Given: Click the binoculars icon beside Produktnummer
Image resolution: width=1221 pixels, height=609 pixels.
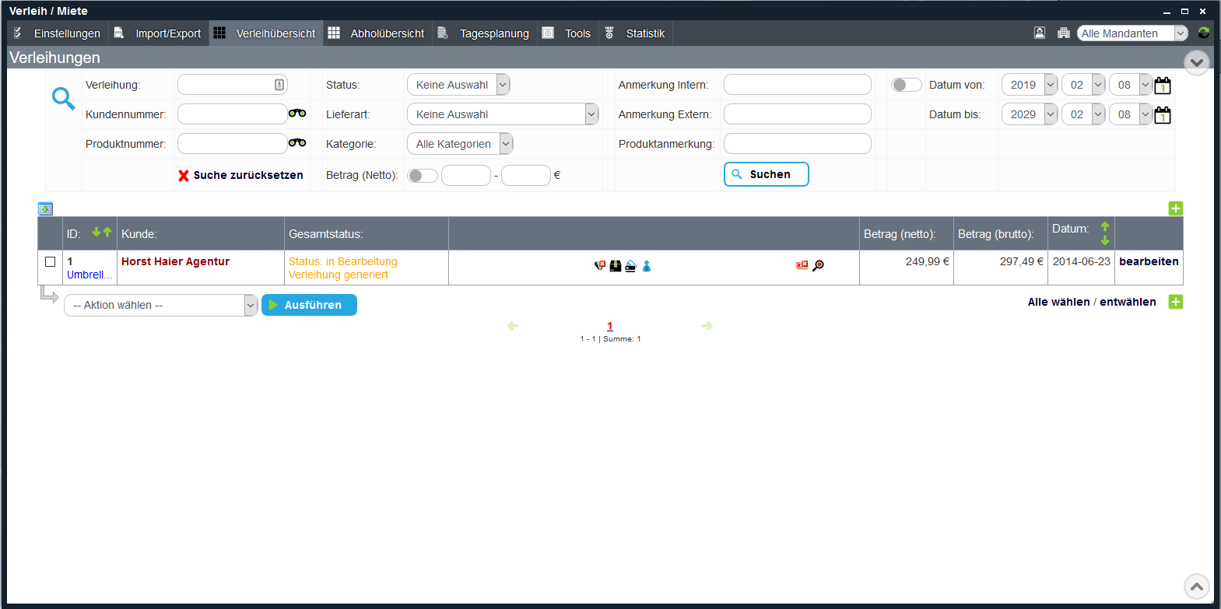Looking at the screenshot, I should click(297, 143).
